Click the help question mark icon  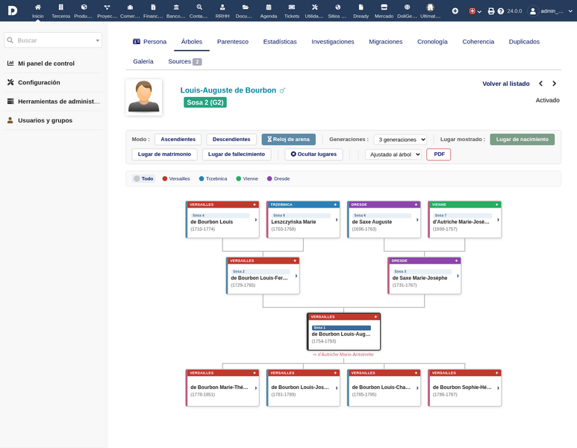[500, 11]
